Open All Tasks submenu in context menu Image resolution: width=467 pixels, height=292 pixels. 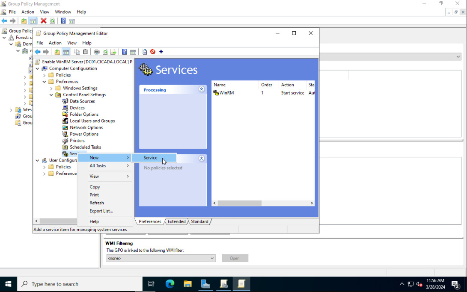(105, 166)
